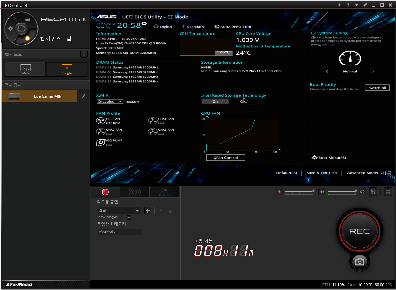Edit the recording quality profile pencil
The height and width of the screenshot is (290, 396).
(161, 211)
